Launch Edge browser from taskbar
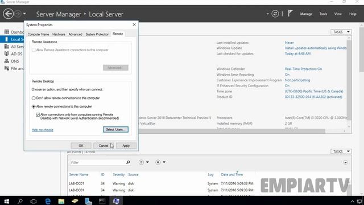The image size is (364, 205). tap(48, 201)
